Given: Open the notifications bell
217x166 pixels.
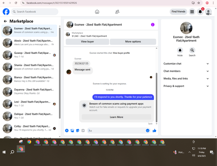Looking at the screenshot, I should 200,12.
